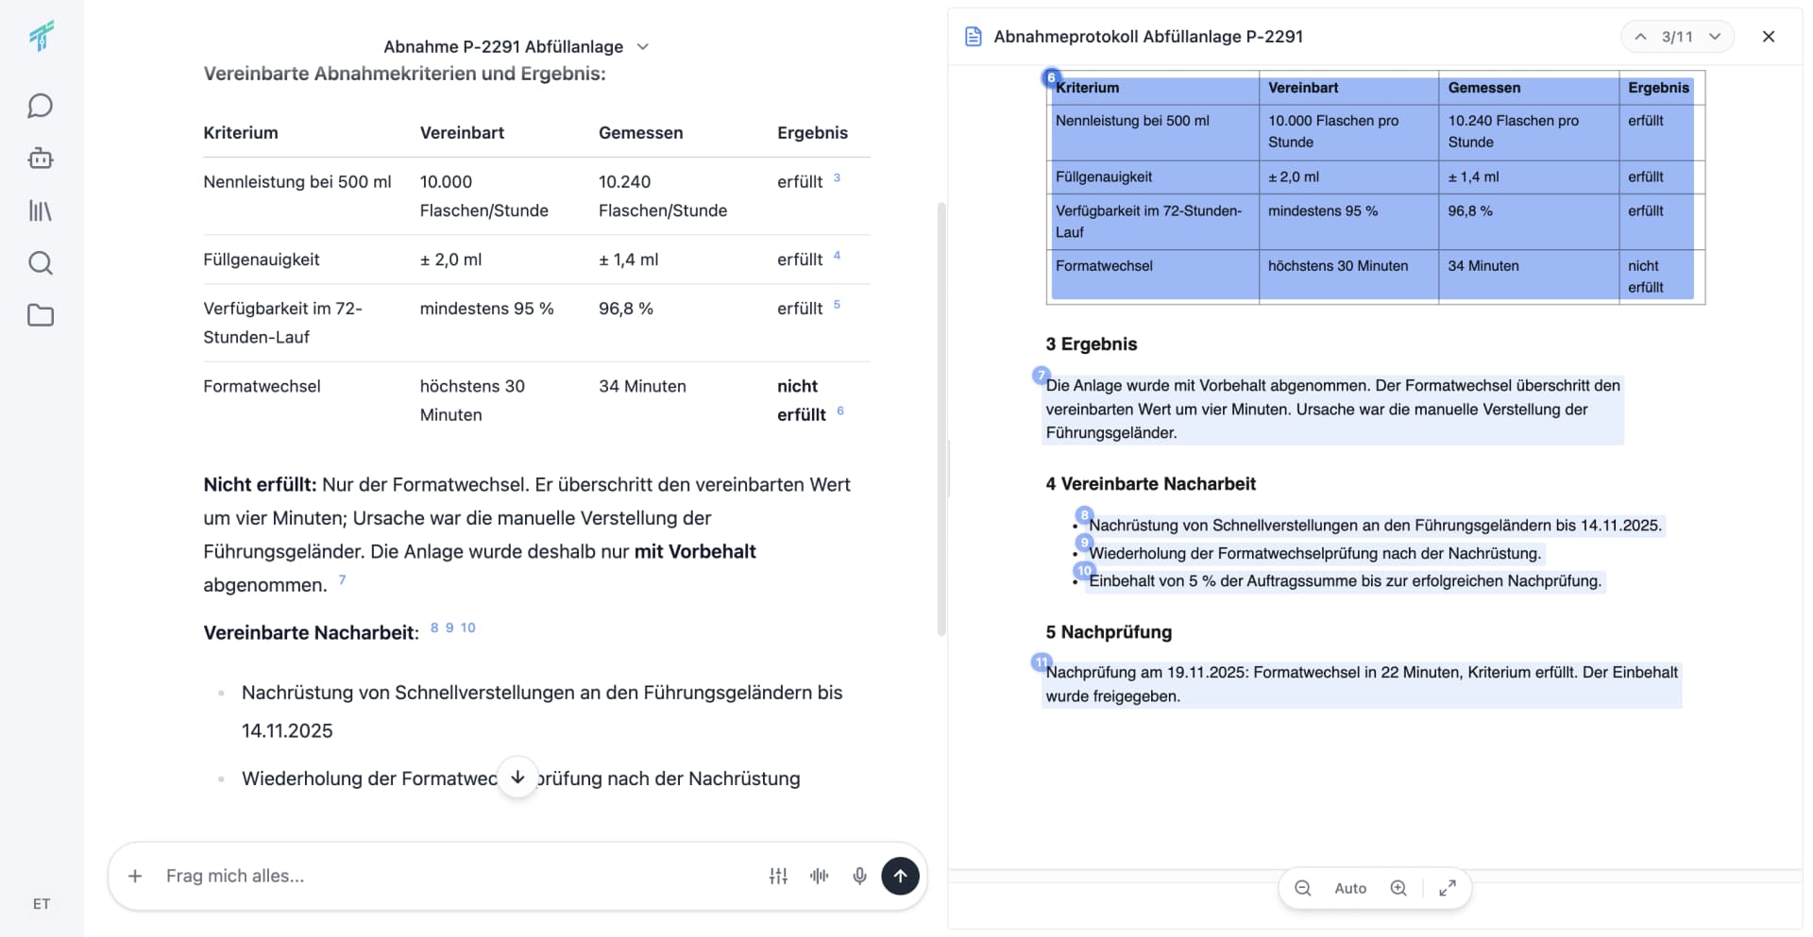Expand document viewer to fullscreen
Viewport: 1813px width, 937px height.
click(x=1448, y=888)
